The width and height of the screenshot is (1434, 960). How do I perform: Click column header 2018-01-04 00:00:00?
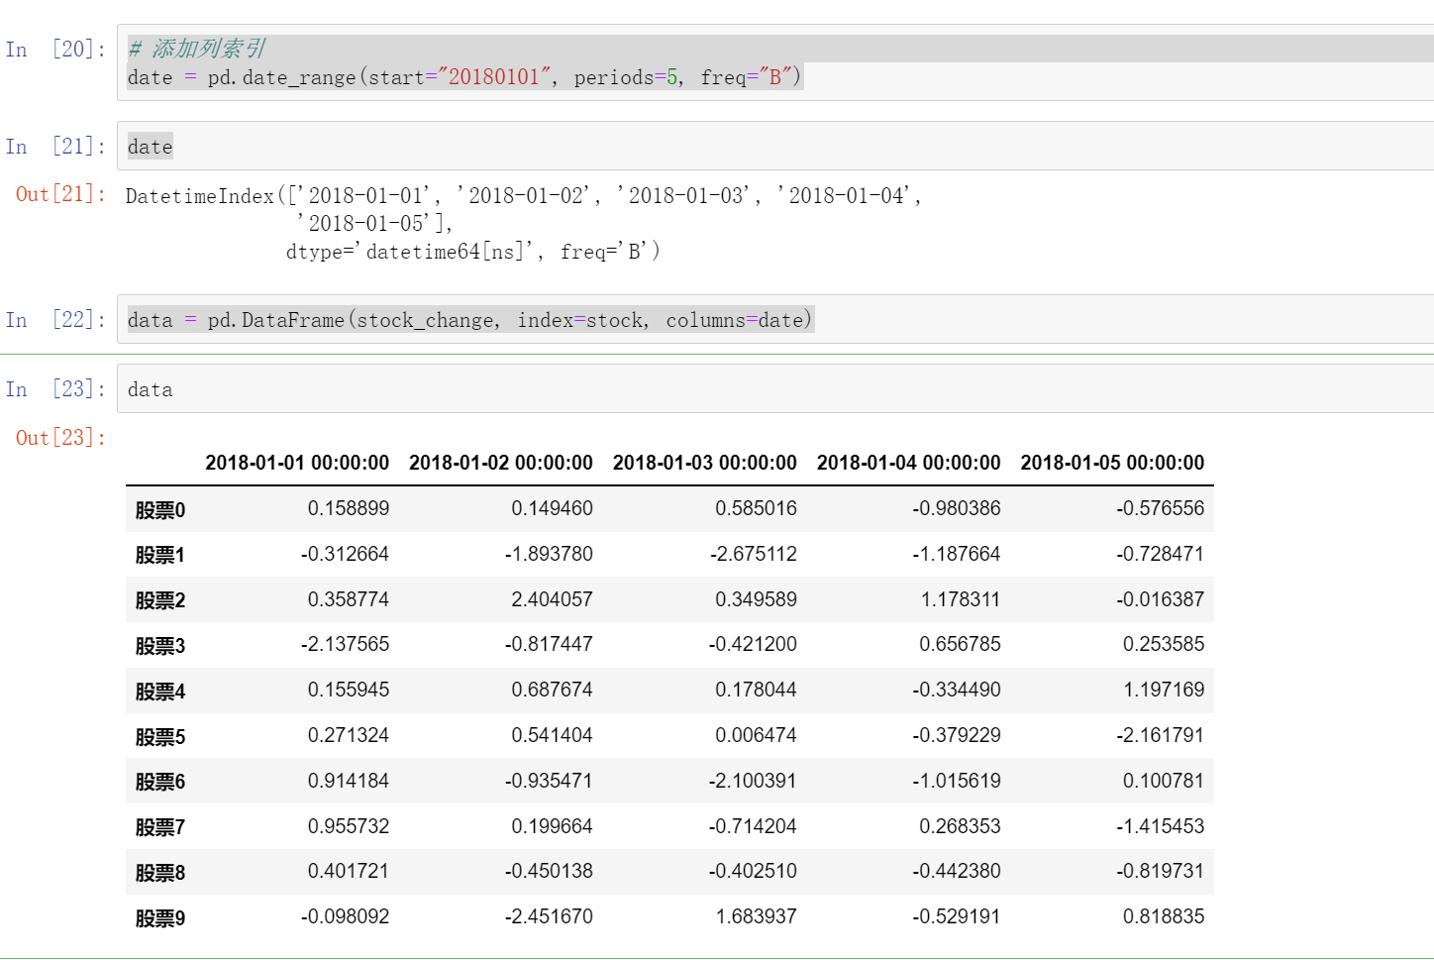click(909, 463)
